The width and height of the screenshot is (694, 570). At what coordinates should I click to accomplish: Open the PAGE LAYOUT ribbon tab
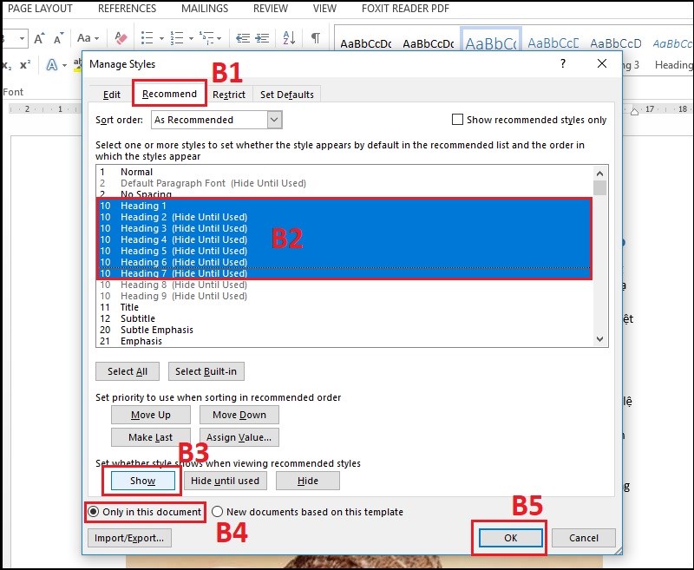pos(40,9)
